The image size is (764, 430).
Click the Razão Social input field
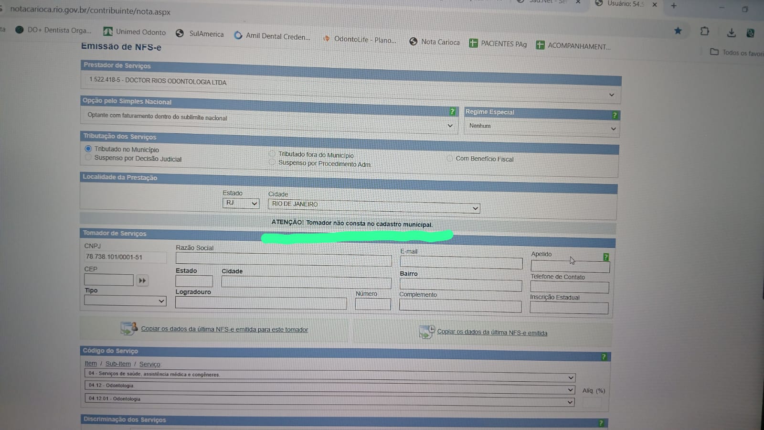pos(283,259)
